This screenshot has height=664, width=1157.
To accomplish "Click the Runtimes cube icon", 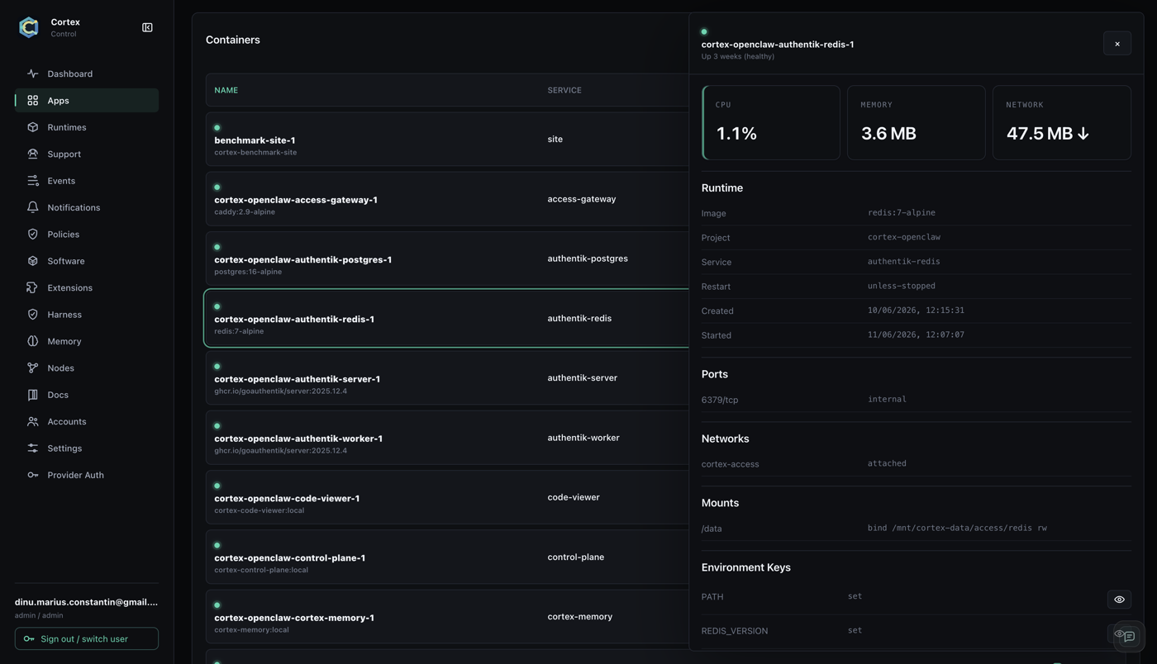I will click(33, 127).
